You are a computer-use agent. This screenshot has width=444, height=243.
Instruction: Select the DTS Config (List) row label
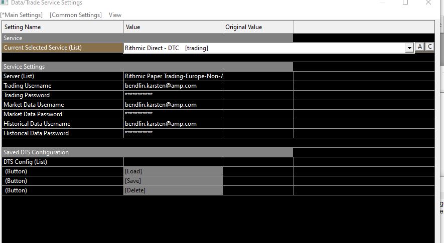[x=63, y=162]
